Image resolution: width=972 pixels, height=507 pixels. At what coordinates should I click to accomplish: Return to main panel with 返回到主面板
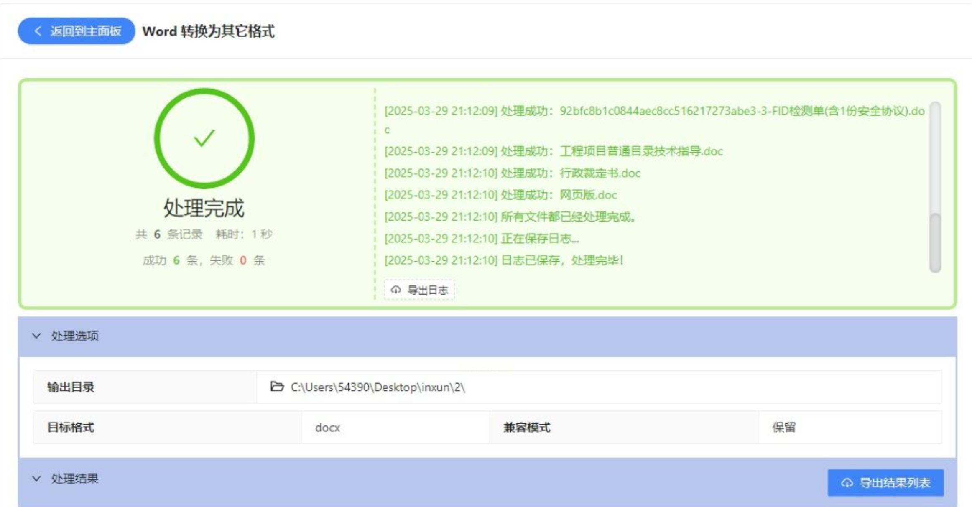coord(77,31)
